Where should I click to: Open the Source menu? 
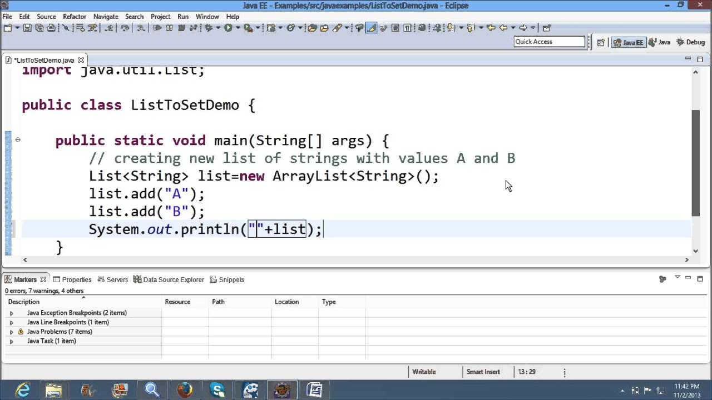pyautogui.click(x=46, y=17)
